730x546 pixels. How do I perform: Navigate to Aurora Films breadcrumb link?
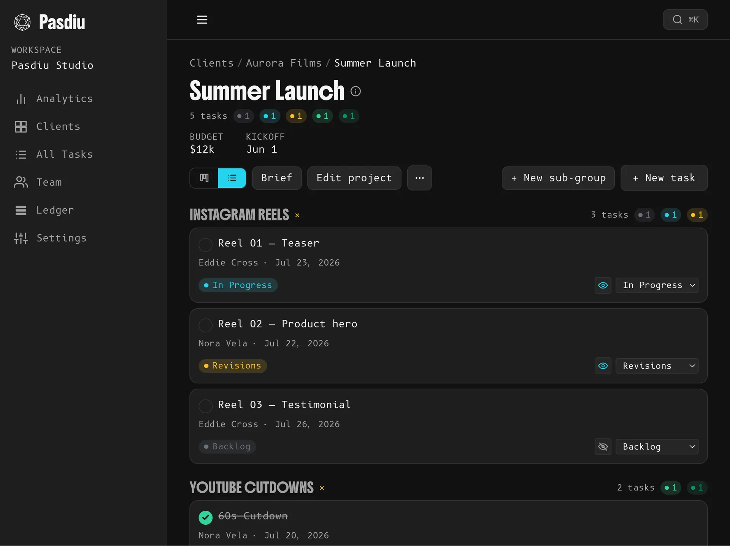coord(284,63)
